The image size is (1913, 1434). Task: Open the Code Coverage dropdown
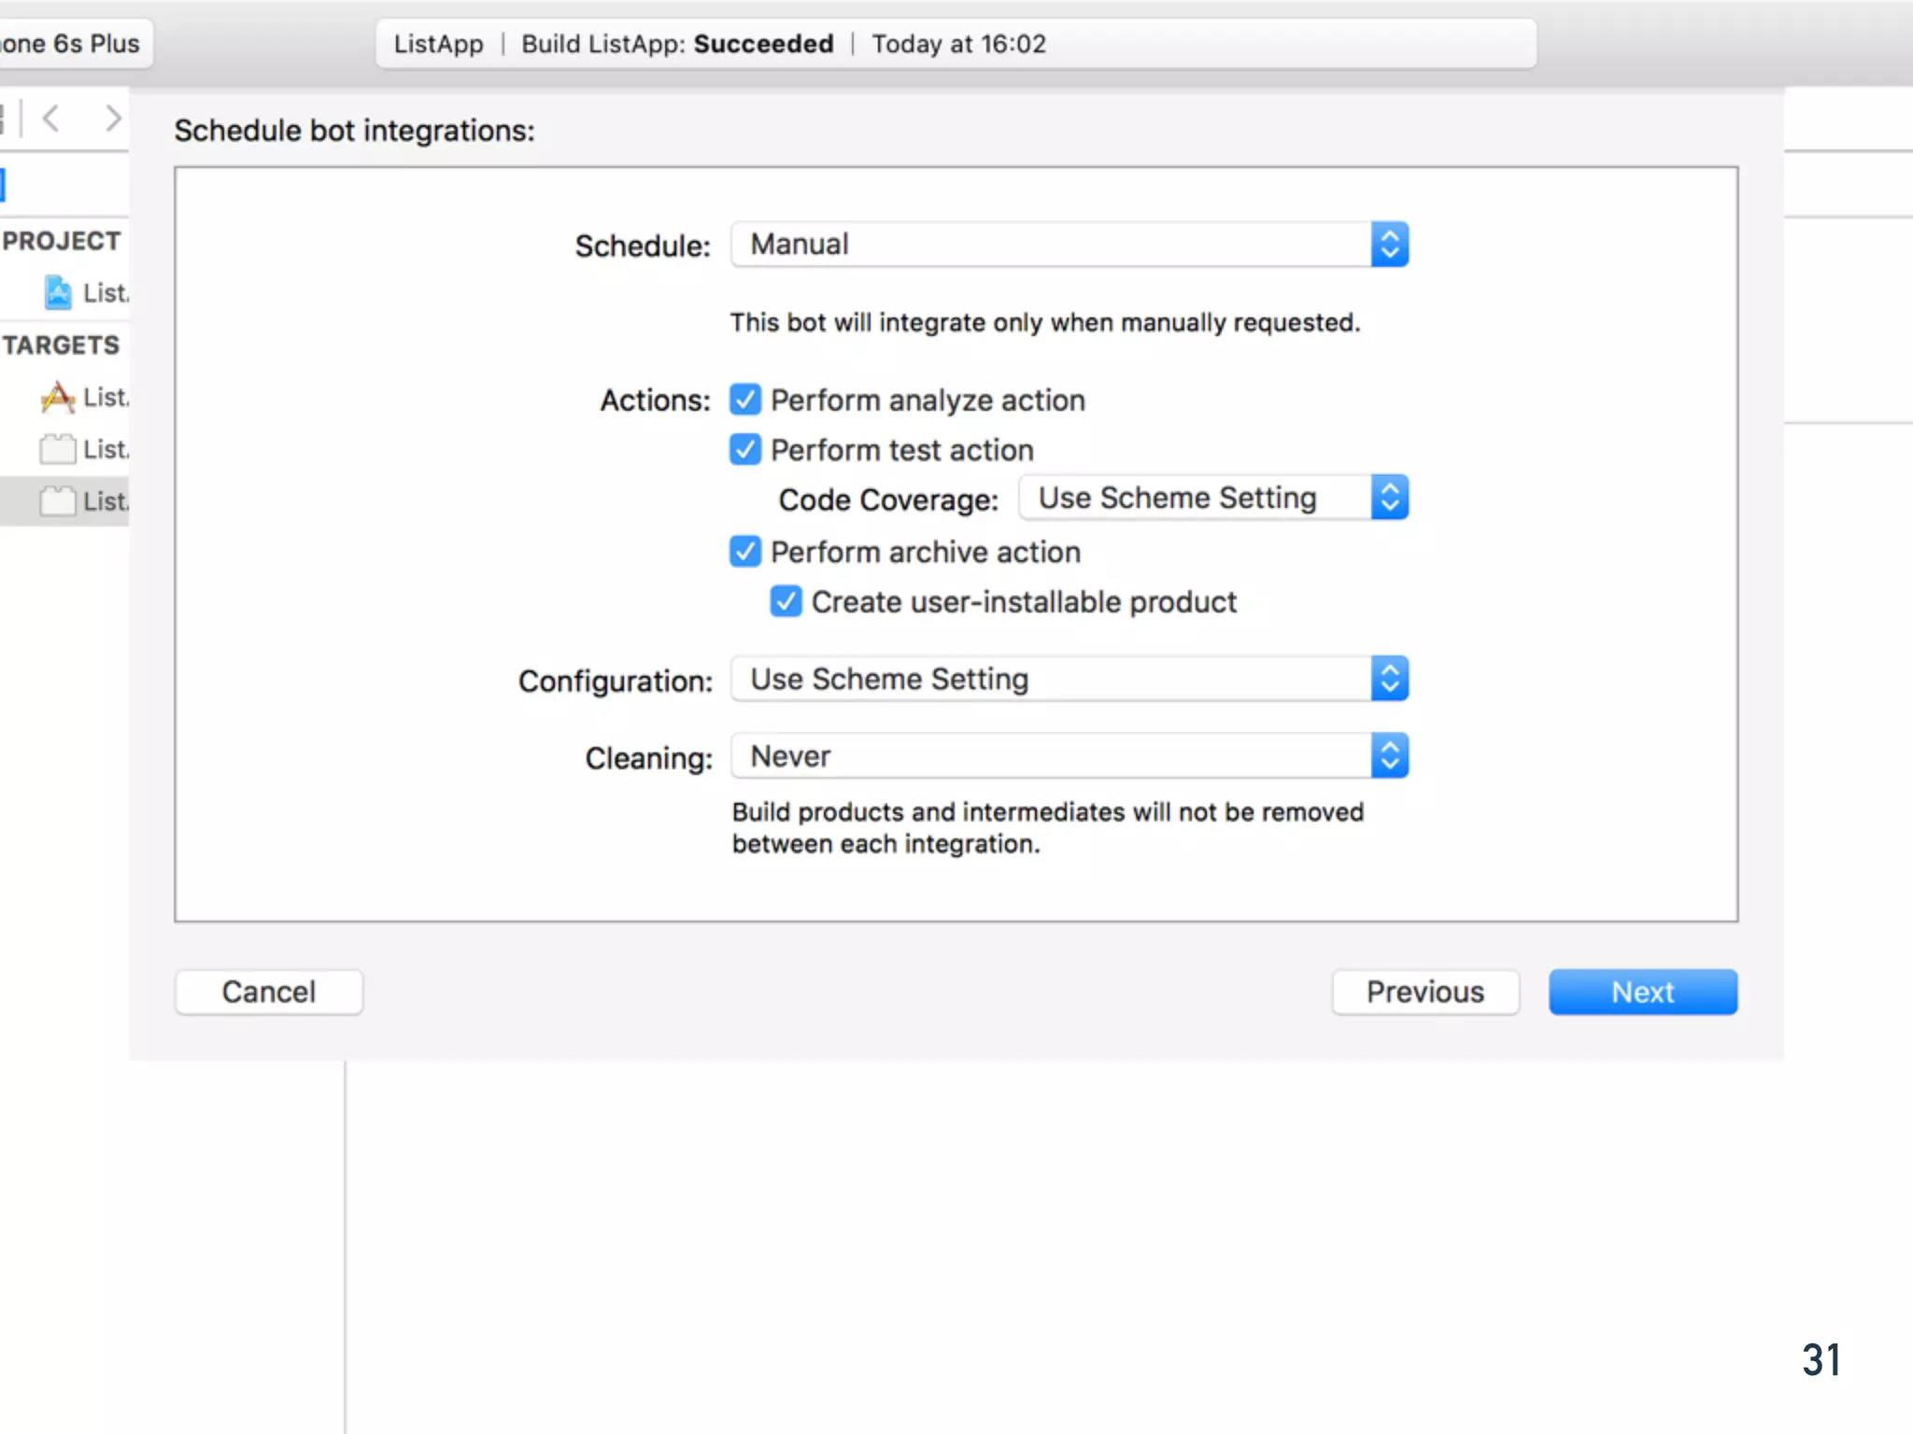[1212, 498]
